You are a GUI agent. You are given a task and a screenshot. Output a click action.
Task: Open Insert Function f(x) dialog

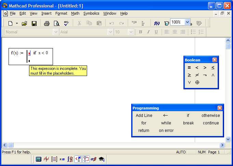157,23
